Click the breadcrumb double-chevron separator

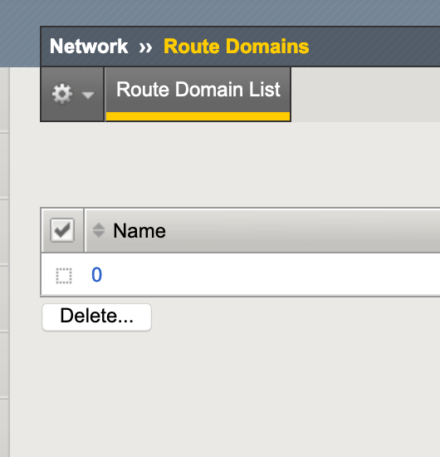[x=145, y=47]
